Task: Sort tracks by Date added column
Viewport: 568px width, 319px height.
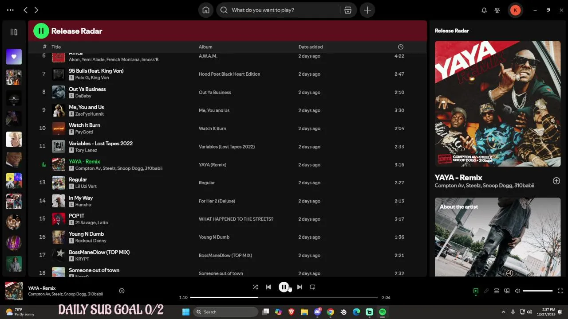Action: (311, 47)
